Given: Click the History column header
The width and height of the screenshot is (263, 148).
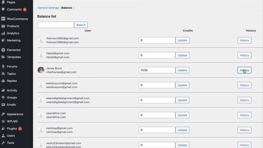Looking at the screenshot, I should pos(251,30).
